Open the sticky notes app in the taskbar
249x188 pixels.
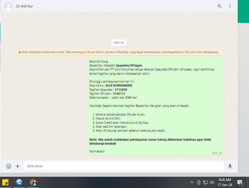coord(5,182)
